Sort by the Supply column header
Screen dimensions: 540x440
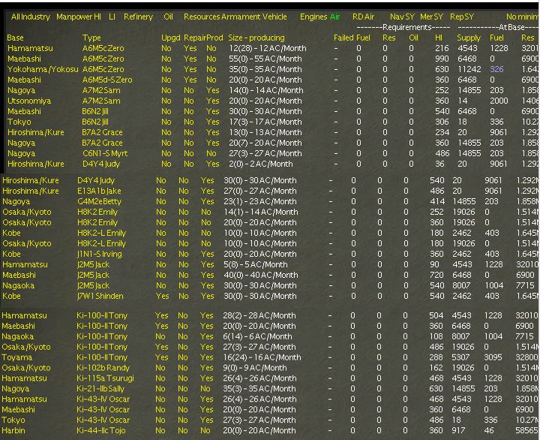[x=468, y=38]
